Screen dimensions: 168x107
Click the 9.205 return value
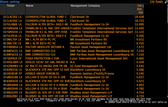tap(140, 36)
